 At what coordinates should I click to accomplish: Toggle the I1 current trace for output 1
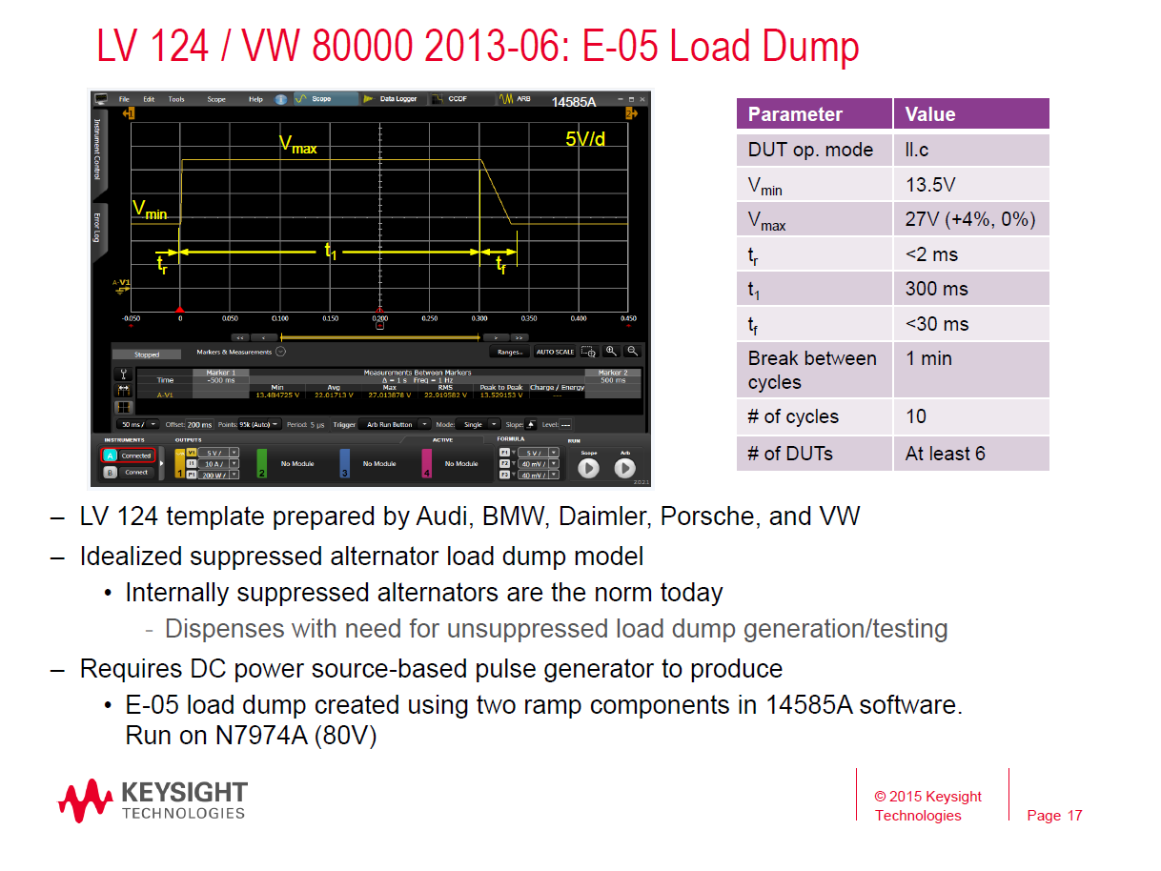point(192,463)
